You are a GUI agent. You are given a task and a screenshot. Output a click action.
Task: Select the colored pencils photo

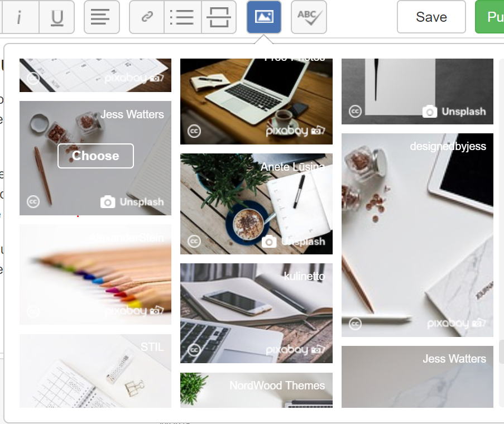[x=95, y=274]
